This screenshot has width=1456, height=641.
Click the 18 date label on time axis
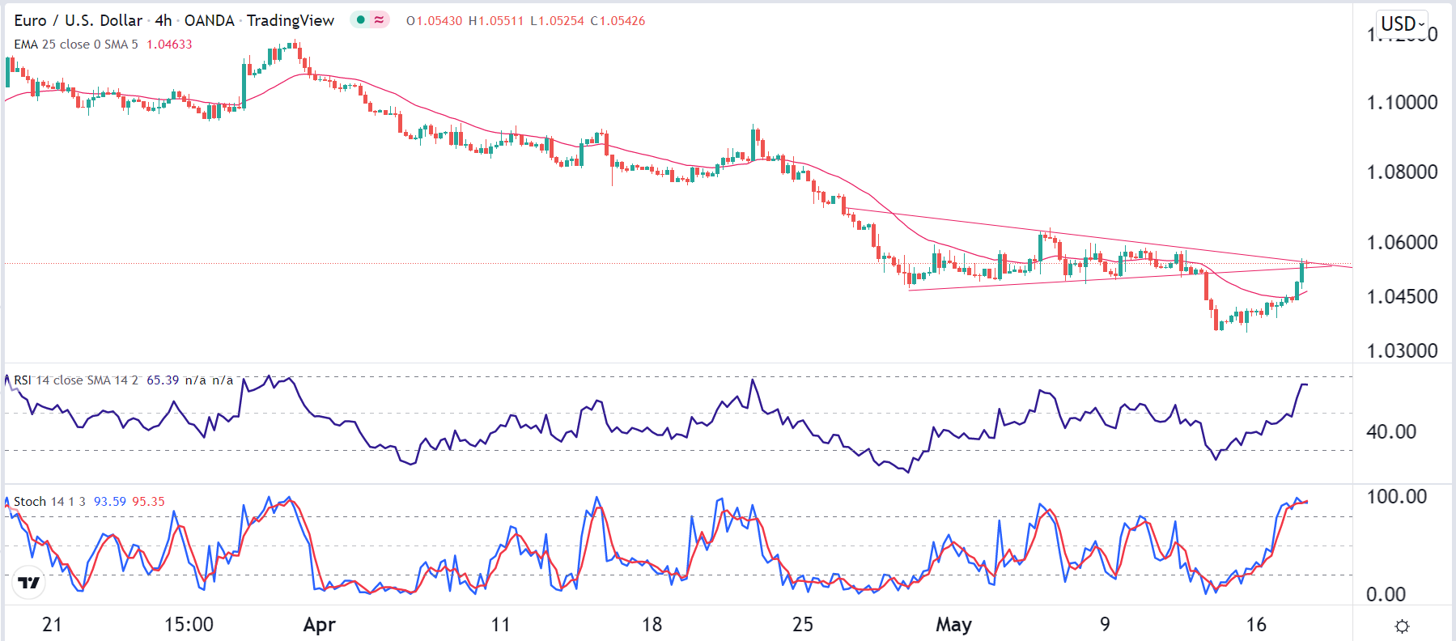coord(652,625)
